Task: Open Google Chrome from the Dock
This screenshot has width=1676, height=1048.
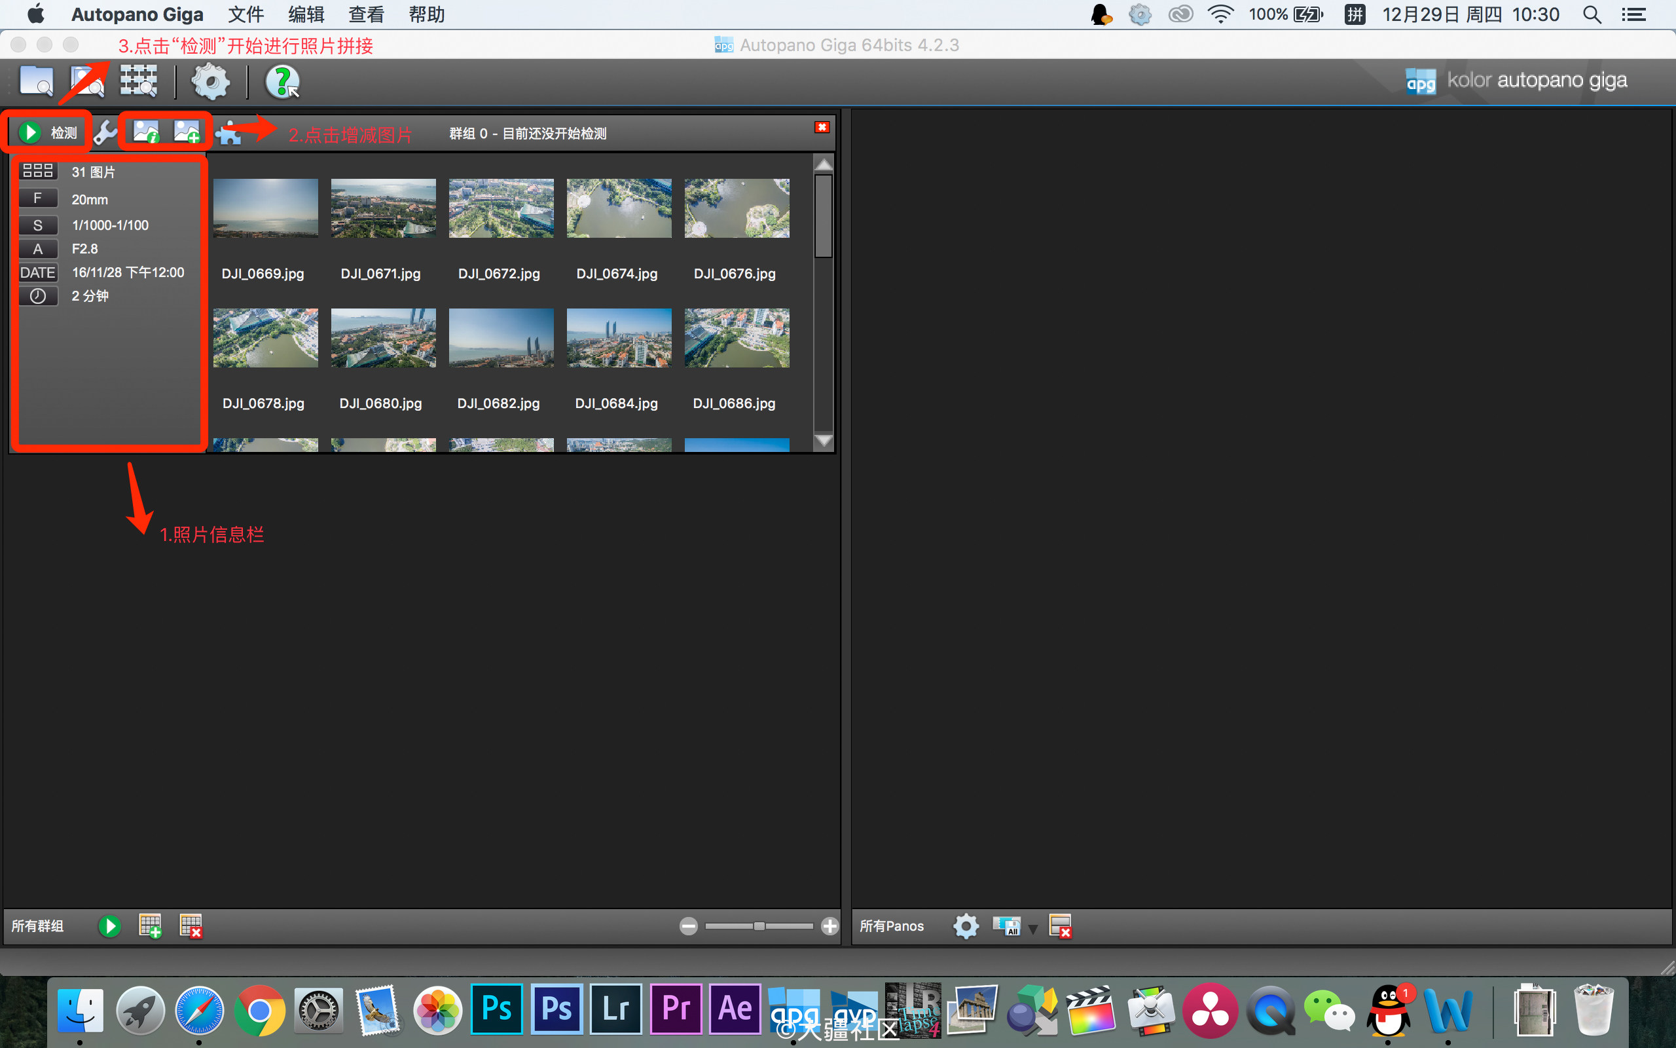Action: click(259, 1011)
